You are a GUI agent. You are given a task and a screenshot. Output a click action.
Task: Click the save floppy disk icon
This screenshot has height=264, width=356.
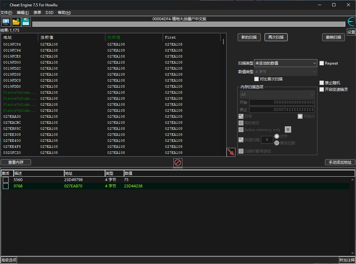coord(26,22)
